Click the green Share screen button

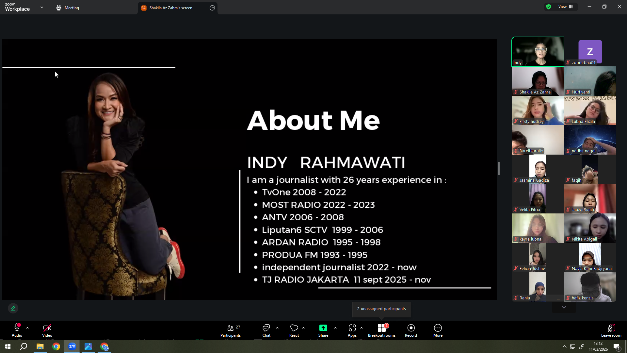[x=323, y=330]
